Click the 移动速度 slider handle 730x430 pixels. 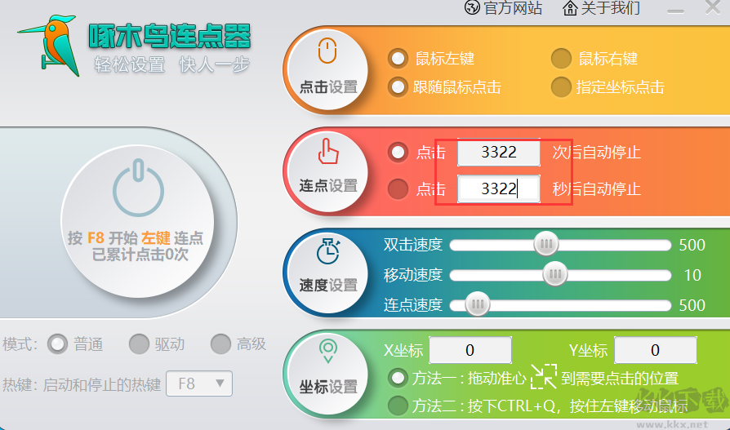pyautogui.click(x=555, y=274)
